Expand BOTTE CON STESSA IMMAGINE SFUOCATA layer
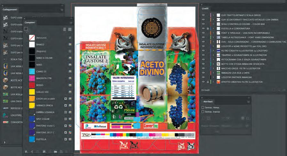The width and height of the screenshot is (287, 156). pos(213,64)
